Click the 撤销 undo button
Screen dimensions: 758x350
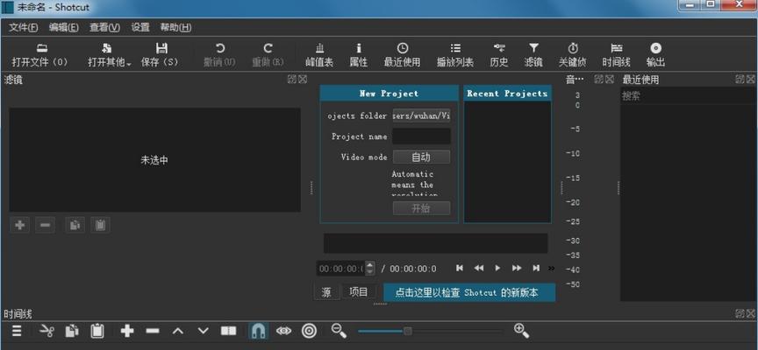[219, 55]
